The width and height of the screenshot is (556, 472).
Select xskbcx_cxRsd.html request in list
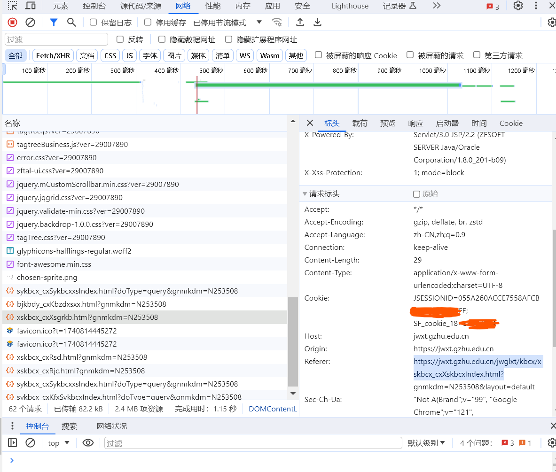[x=82, y=357]
